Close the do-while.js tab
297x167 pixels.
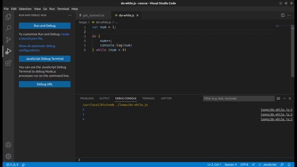point(137,15)
